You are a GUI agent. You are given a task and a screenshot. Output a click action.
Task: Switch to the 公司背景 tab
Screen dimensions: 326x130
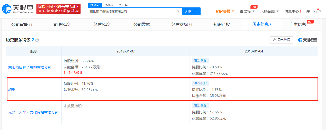tap(22, 25)
